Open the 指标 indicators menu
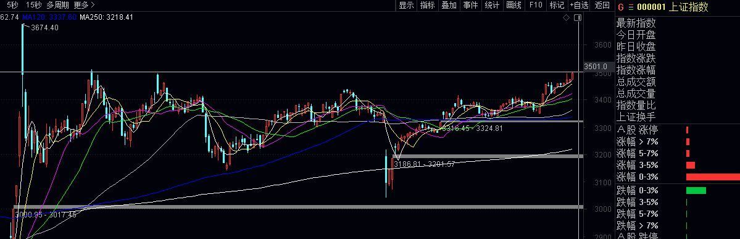Screen dimensions: 740x239 [x=428, y=5]
